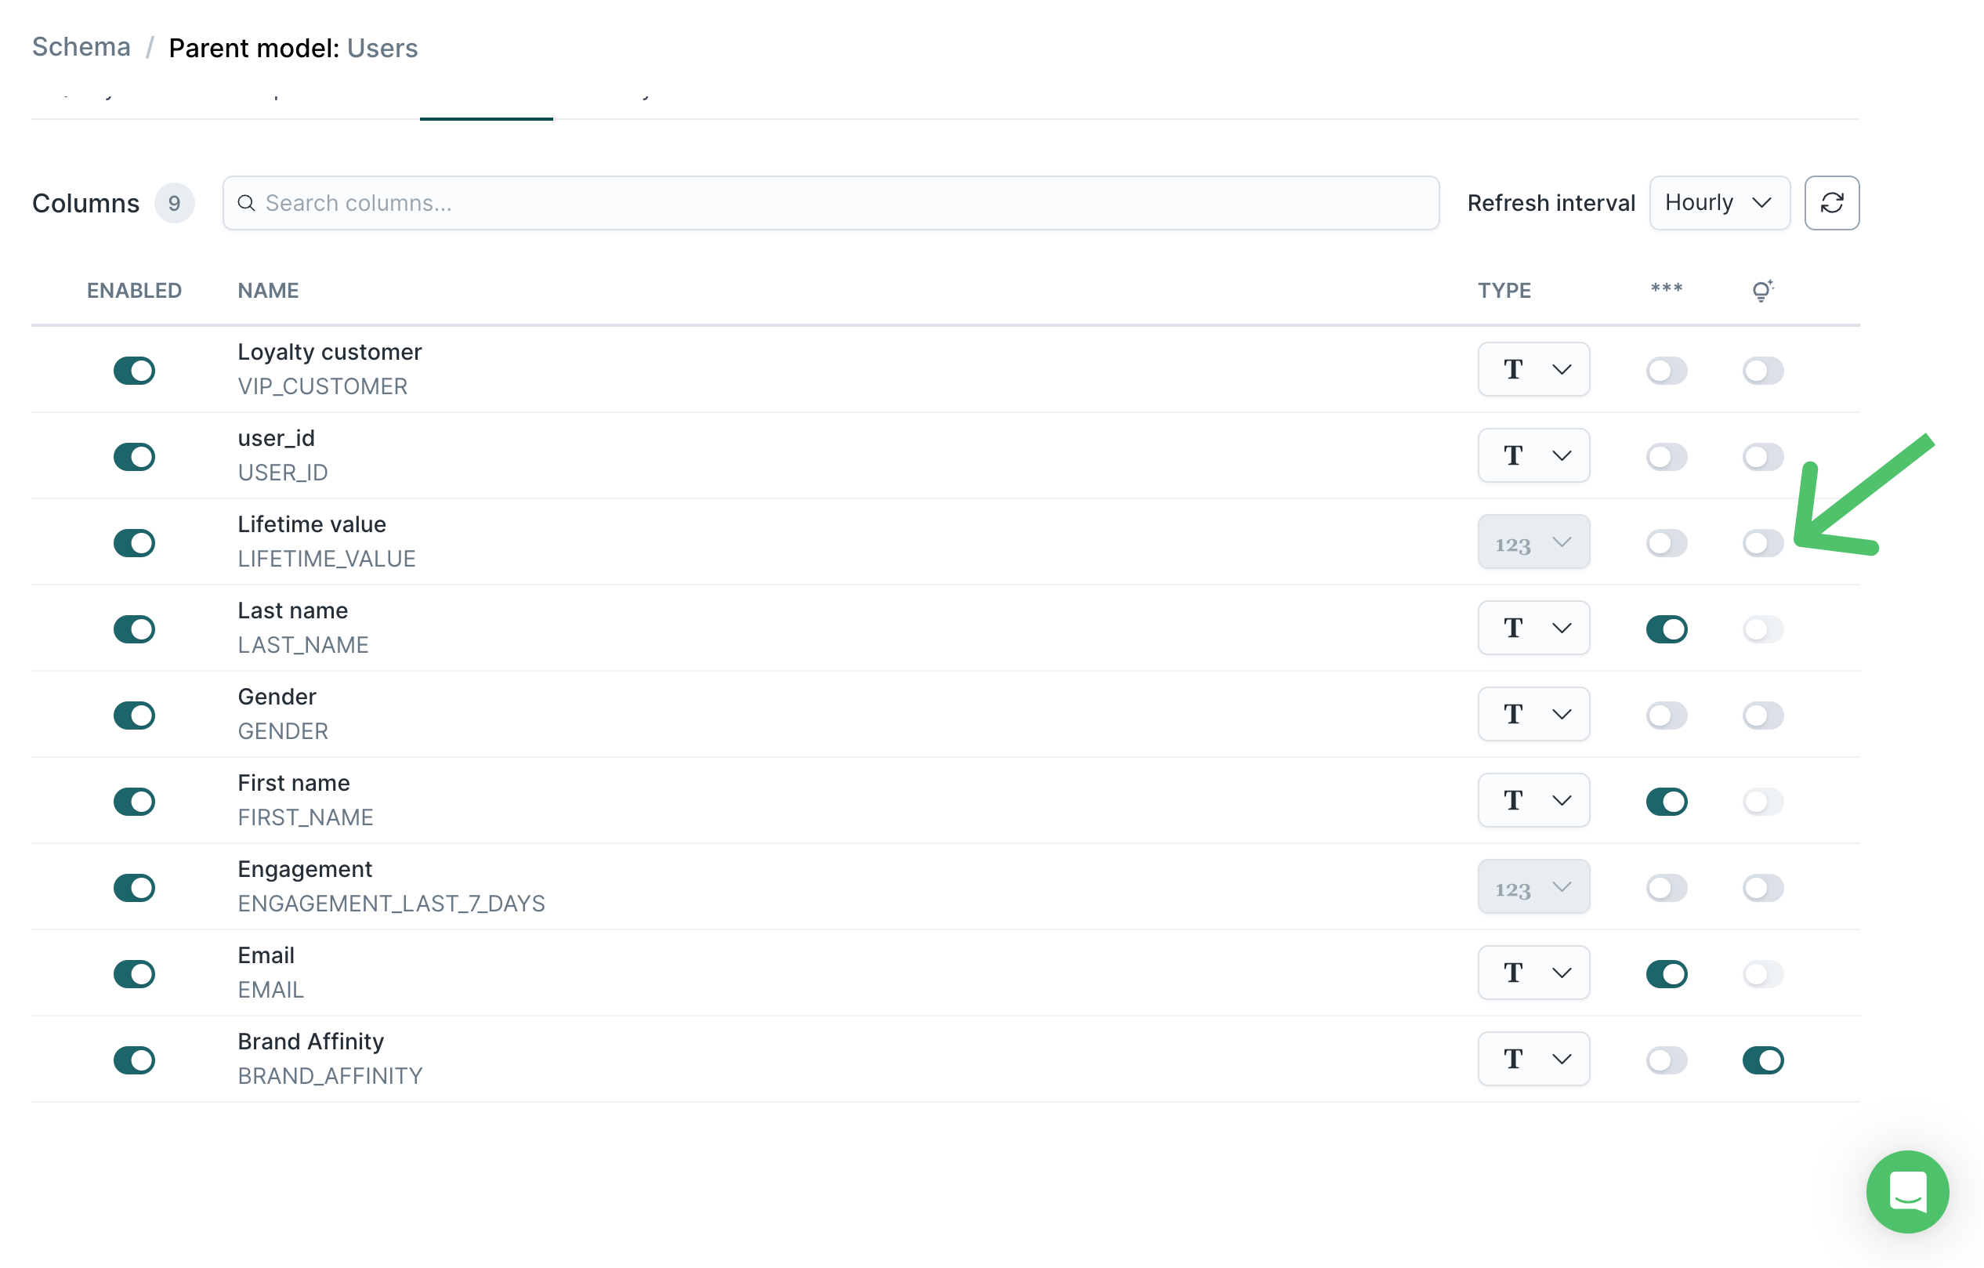This screenshot has width=1984, height=1268.
Task: Click the Email column display name
Action: tap(266, 955)
